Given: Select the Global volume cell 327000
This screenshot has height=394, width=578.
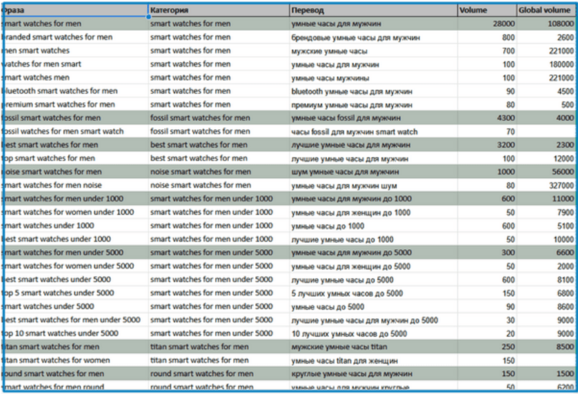Looking at the screenshot, I should tap(545, 185).
